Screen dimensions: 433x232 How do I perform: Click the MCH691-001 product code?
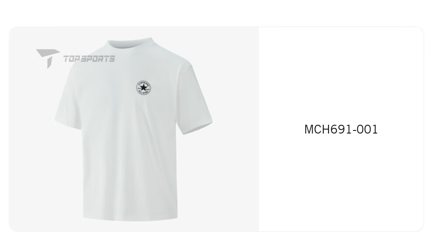[x=341, y=130]
